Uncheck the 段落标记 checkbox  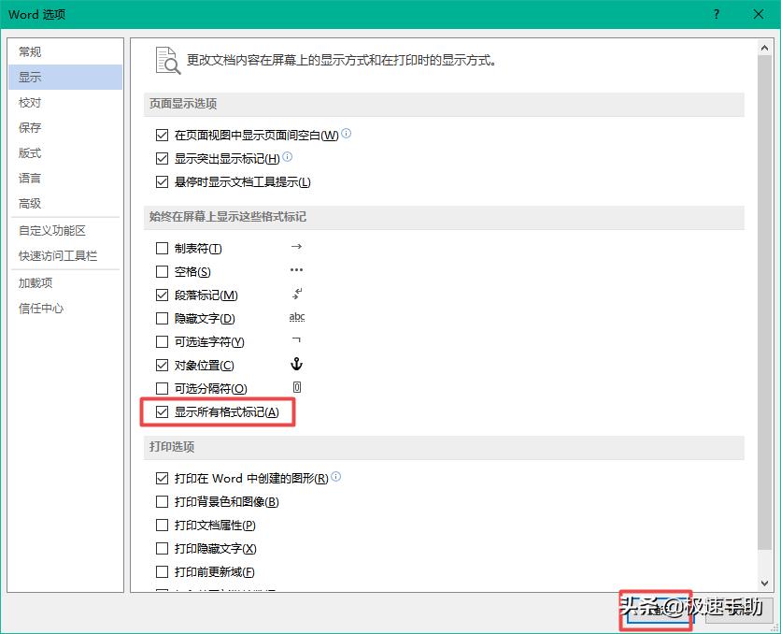click(x=162, y=294)
